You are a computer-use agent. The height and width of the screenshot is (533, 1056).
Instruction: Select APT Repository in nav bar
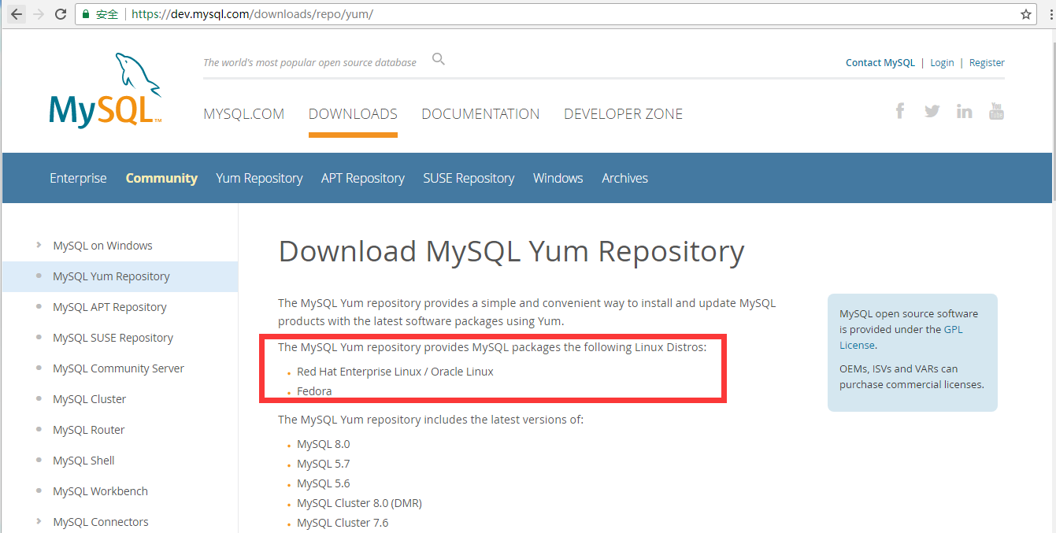coord(363,179)
